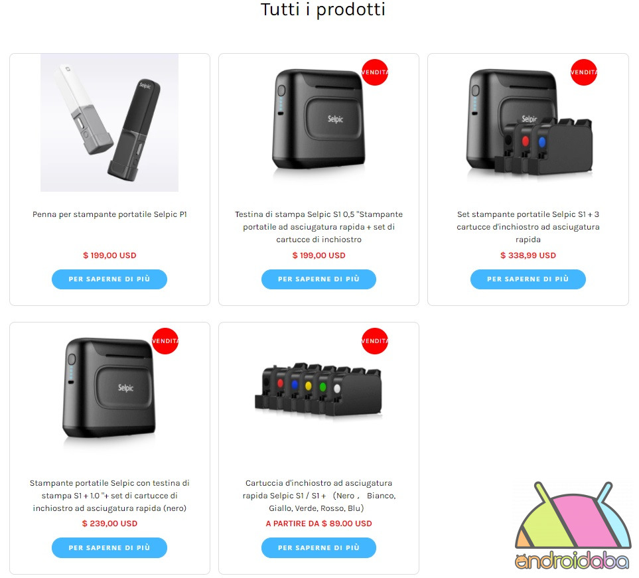Open the 'Penna per stampante portatile Selpic P1' title

point(109,214)
